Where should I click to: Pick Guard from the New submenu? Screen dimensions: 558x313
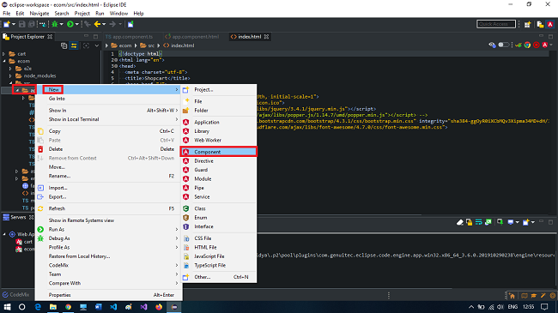point(218,170)
